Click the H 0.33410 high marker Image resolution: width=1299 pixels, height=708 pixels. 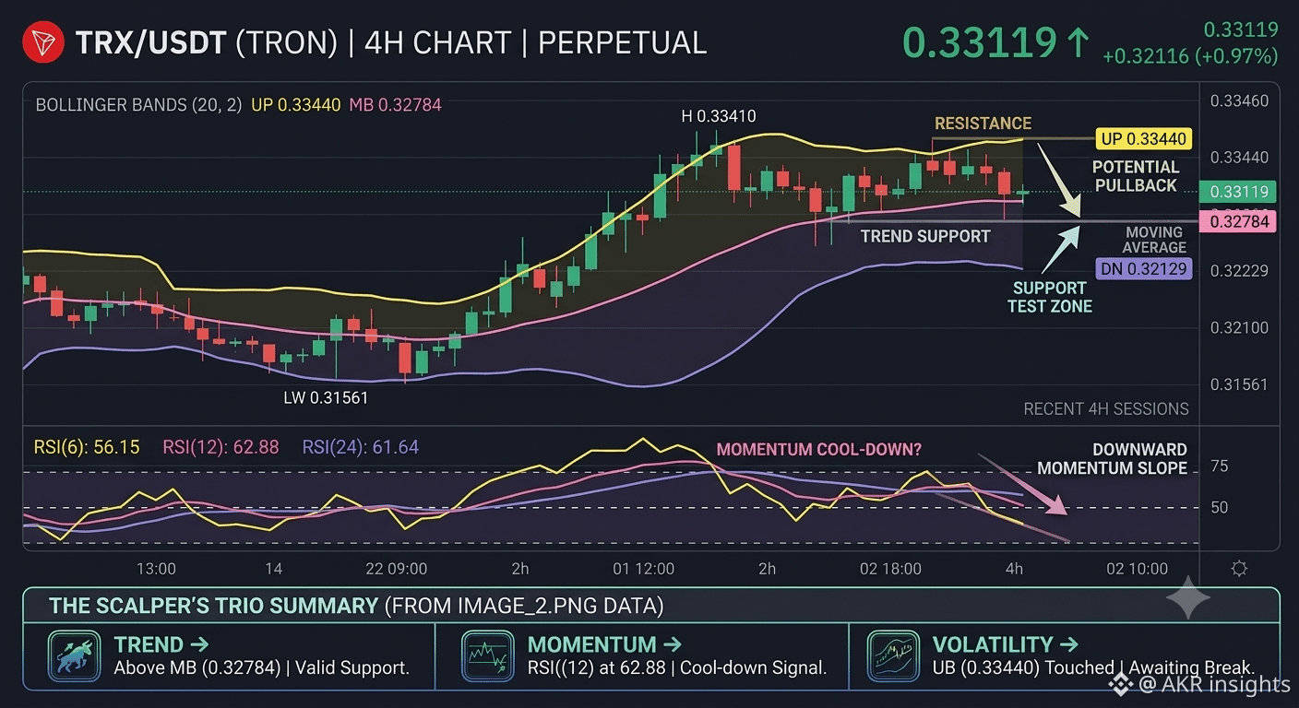point(719,116)
